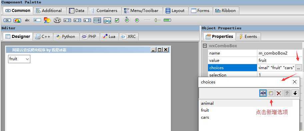Edit the selection value 1

[x=280, y=75]
